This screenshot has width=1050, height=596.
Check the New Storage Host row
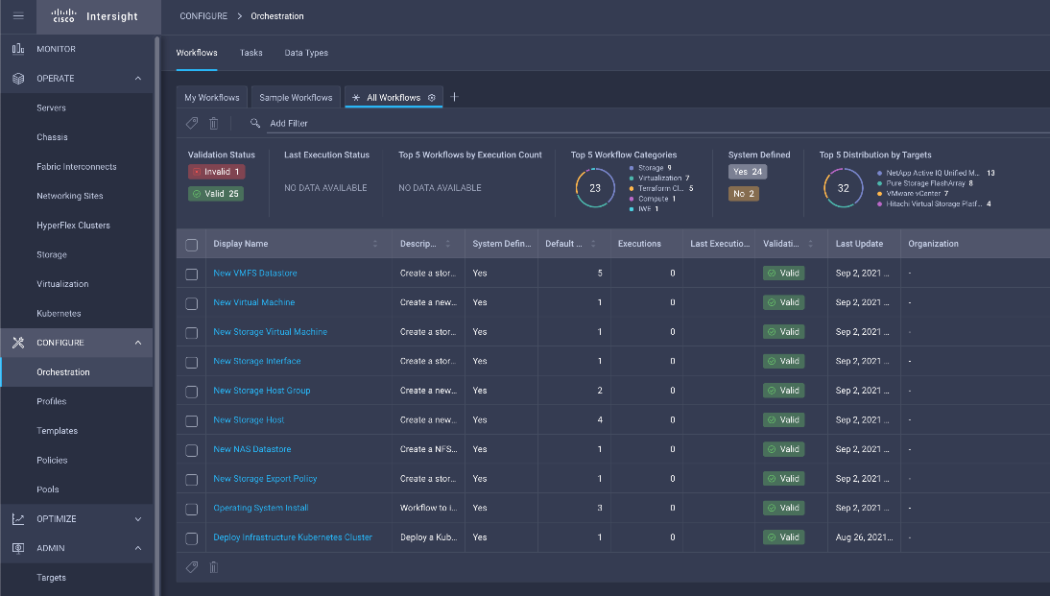point(192,421)
